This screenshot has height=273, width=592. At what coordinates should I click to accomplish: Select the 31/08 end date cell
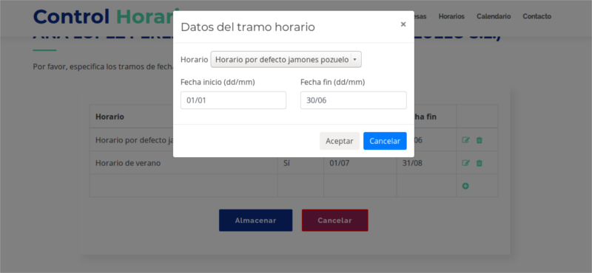pyautogui.click(x=426, y=163)
